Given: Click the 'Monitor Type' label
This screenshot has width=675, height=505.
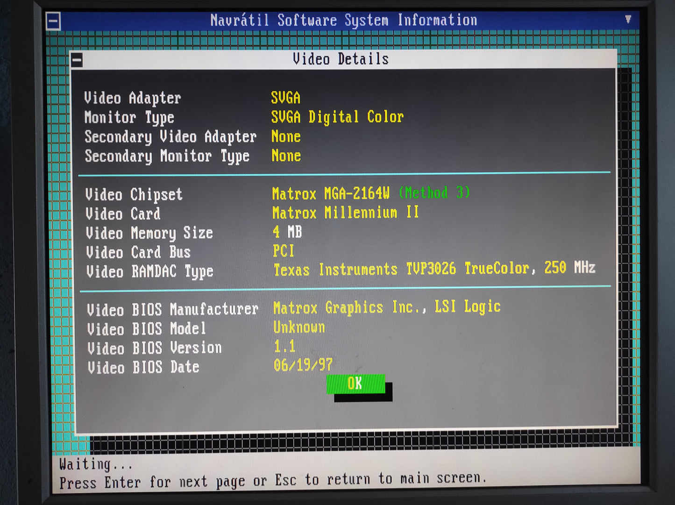Looking at the screenshot, I should (x=129, y=118).
